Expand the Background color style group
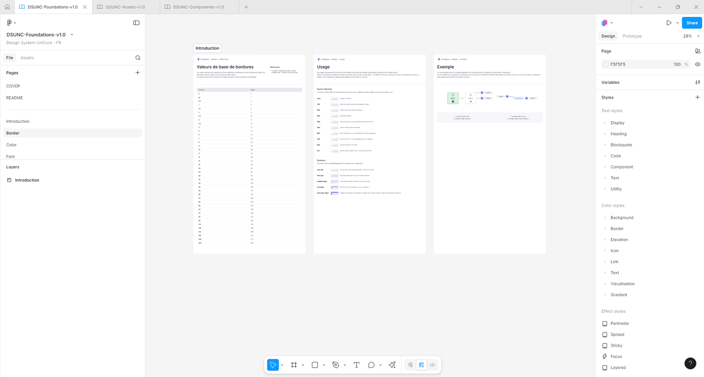This screenshot has height=377, width=704. point(605,218)
